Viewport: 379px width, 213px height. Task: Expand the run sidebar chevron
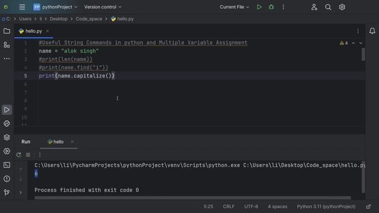pyautogui.click(x=21, y=192)
